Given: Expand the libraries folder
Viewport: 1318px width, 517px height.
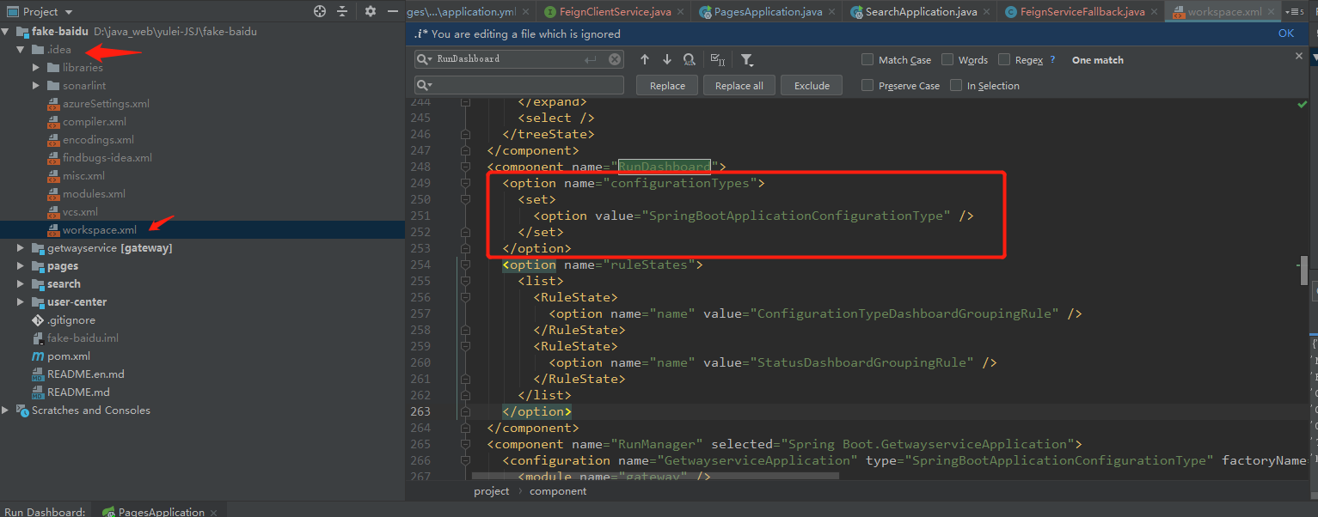Looking at the screenshot, I should tap(36, 67).
